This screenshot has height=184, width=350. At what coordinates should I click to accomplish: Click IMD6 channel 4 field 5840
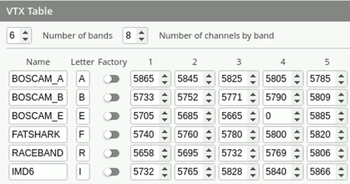pos(278,172)
